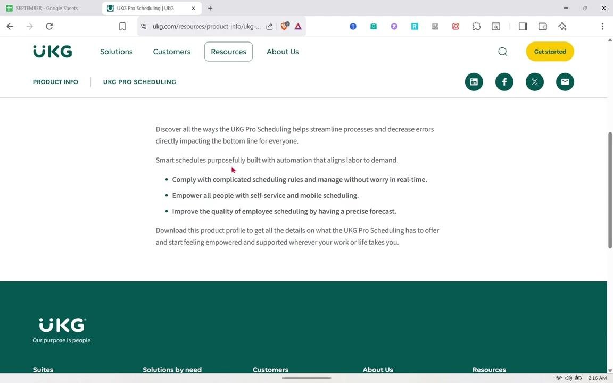This screenshot has width=613, height=383.
Task: Open the Brave wallet icon
Action: click(543, 26)
